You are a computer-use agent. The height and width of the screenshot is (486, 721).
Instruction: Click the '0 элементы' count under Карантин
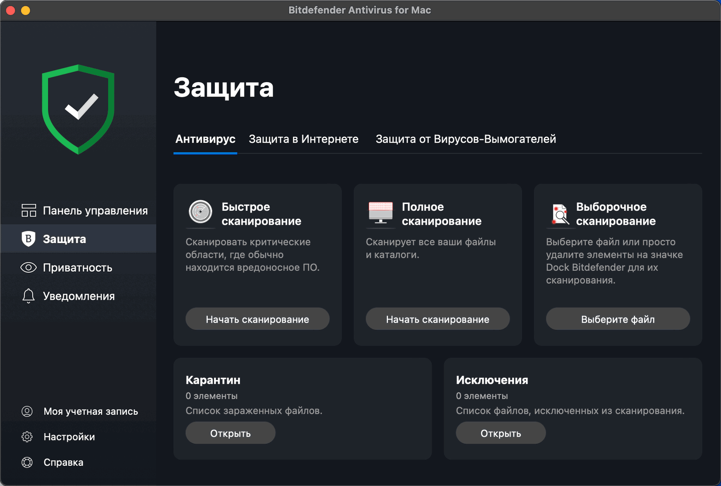click(211, 396)
